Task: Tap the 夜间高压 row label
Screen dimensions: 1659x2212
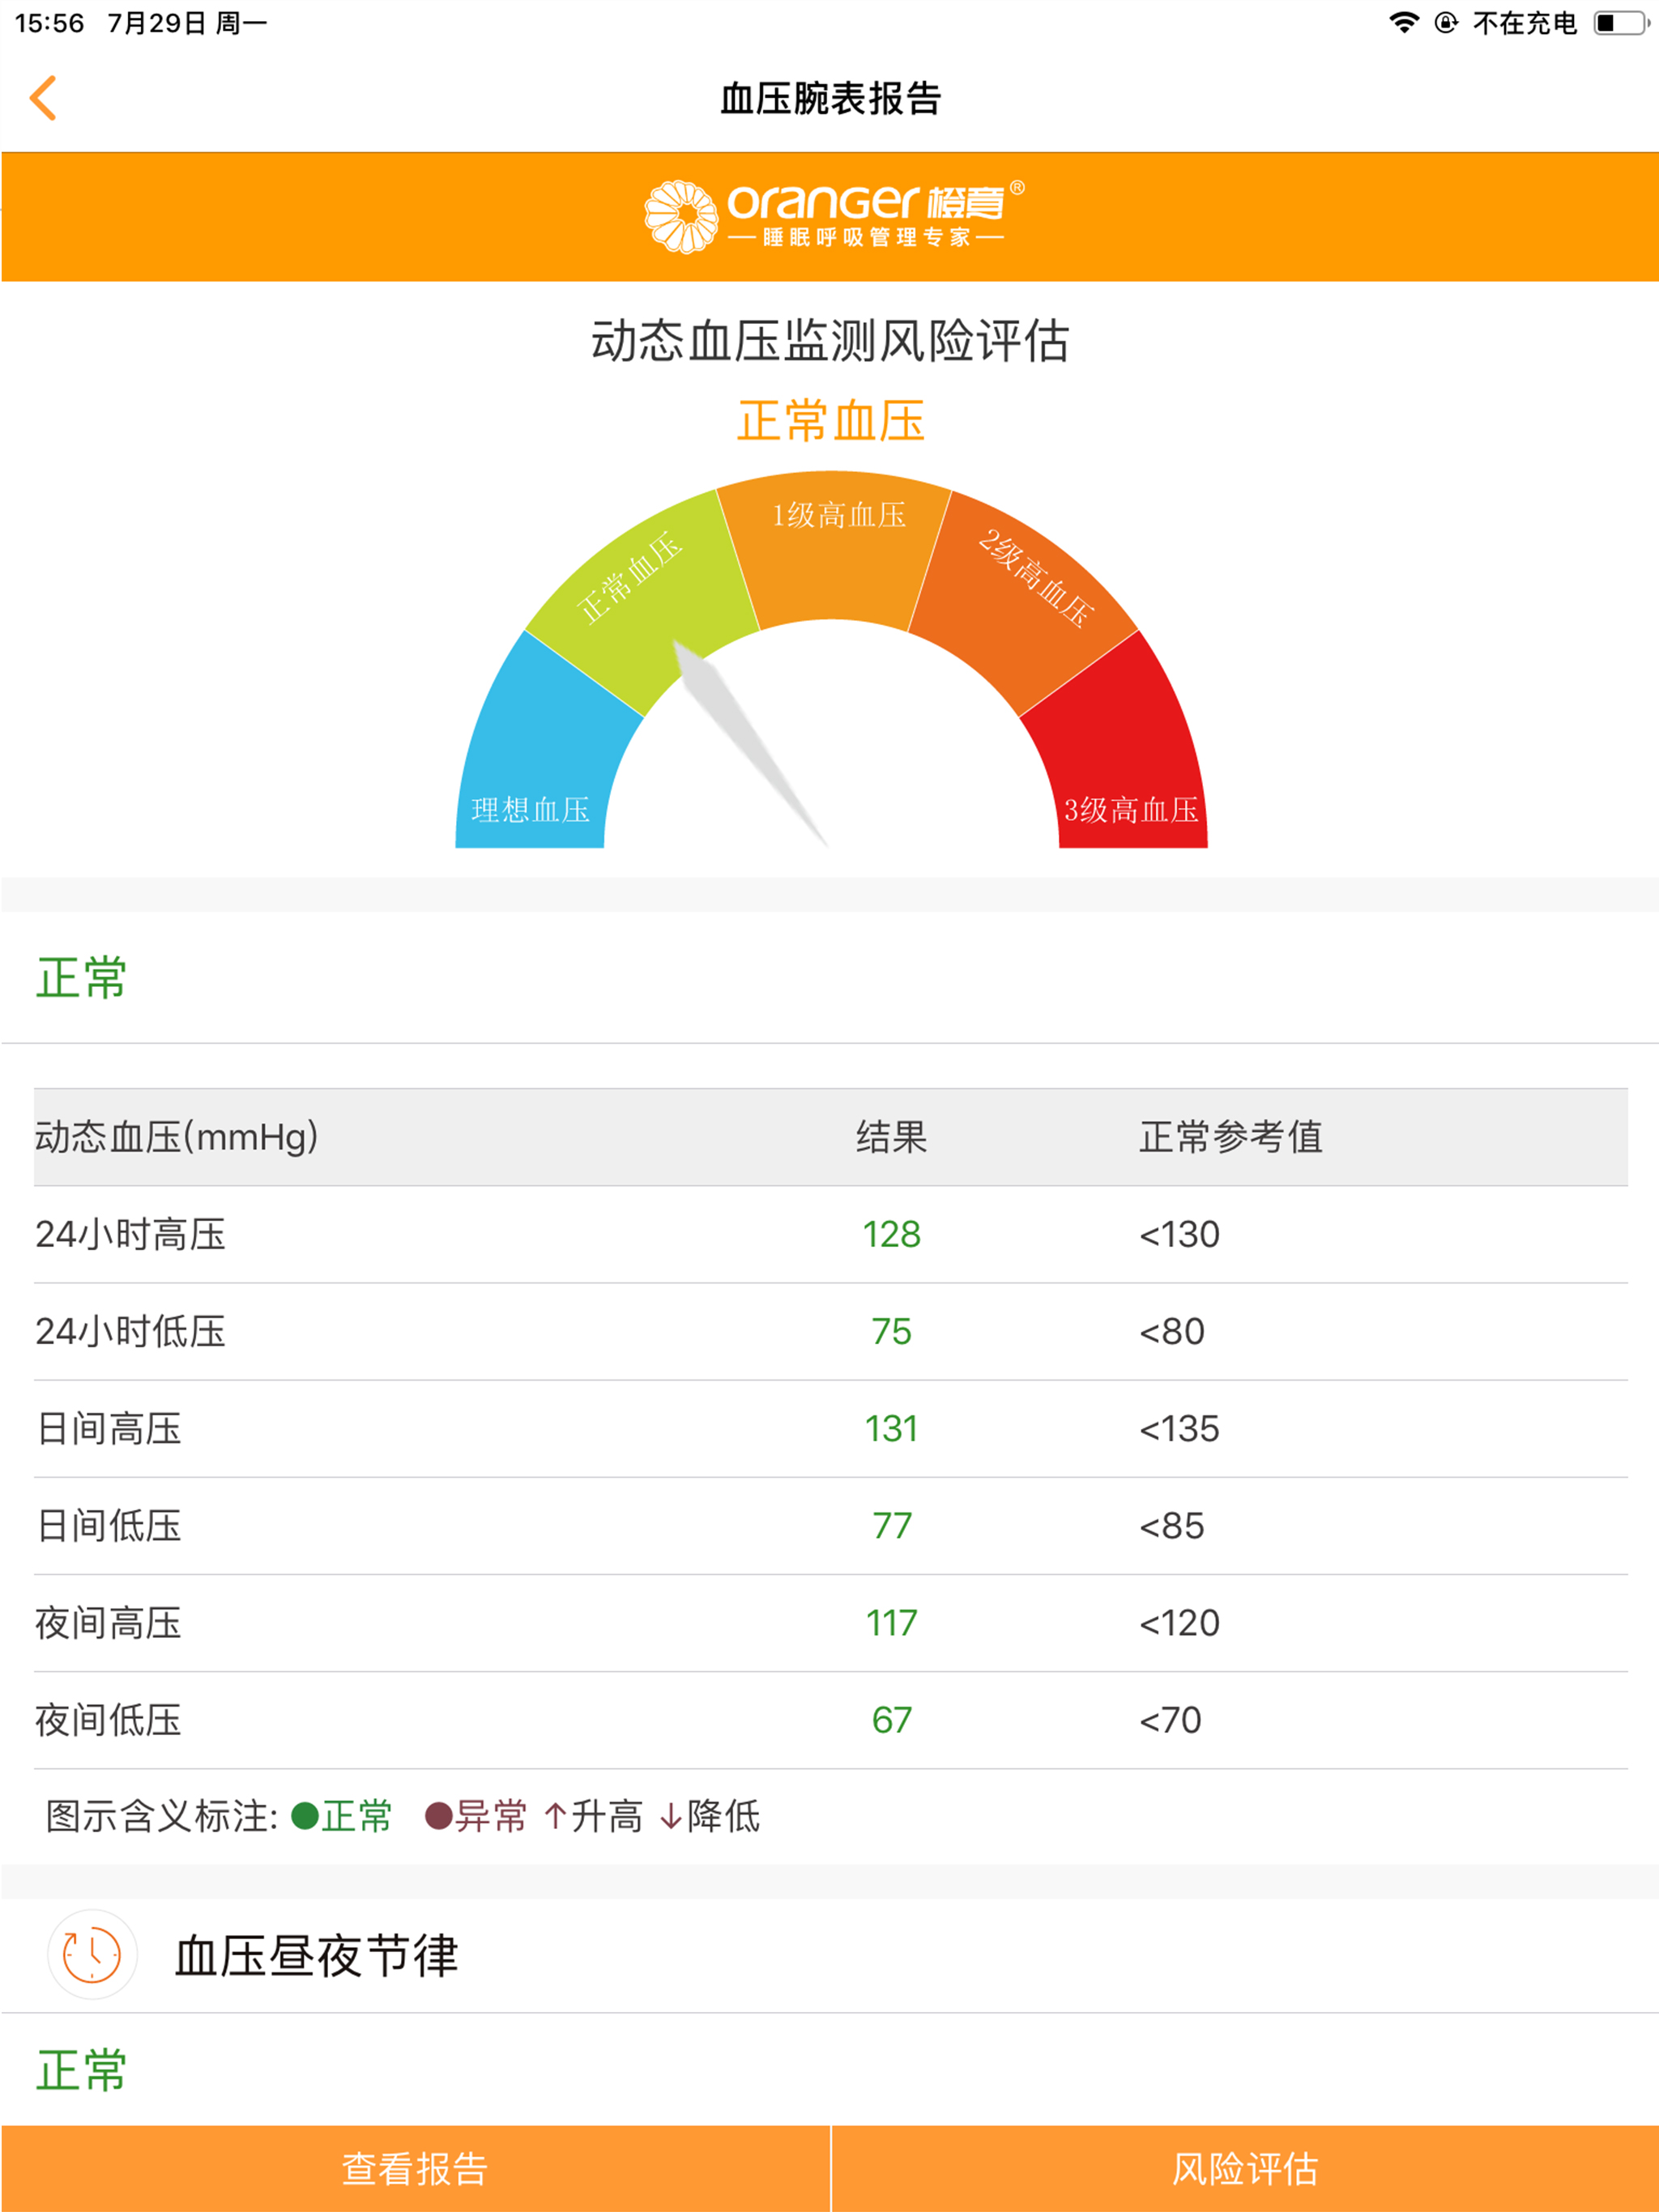Action: tap(108, 1622)
